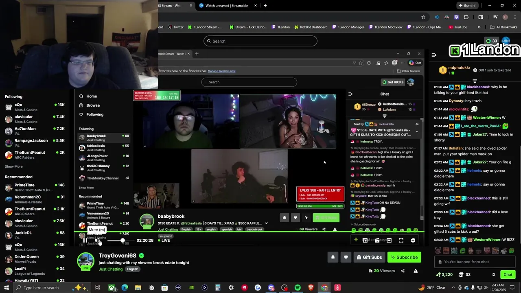Open Gemini in Chrome
The width and height of the screenshot is (521, 293).
[x=467, y=6]
